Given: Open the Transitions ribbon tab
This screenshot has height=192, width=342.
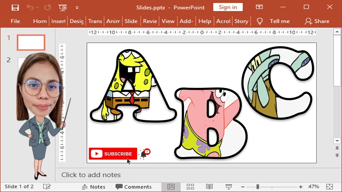Looking at the screenshot, I should [x=95, y=21].
